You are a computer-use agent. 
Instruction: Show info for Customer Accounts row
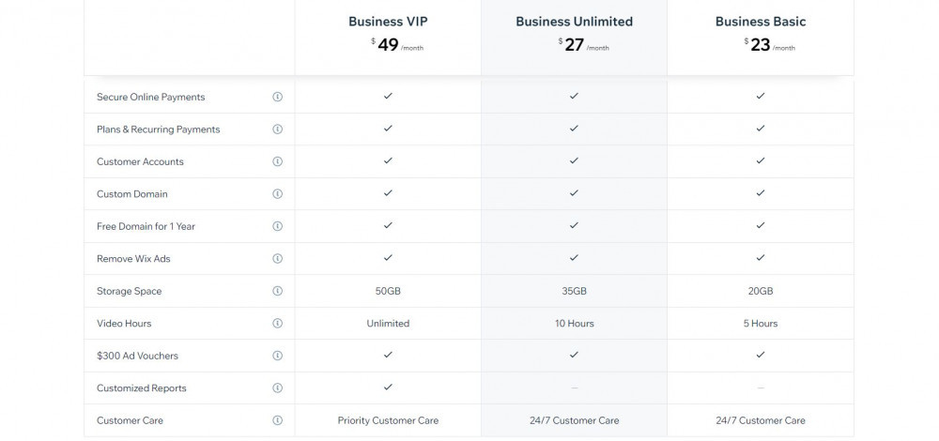(x=277, y=161)
